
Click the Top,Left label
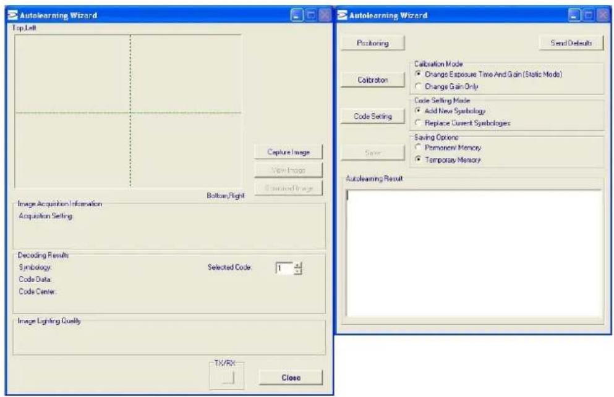click(24, 28)
